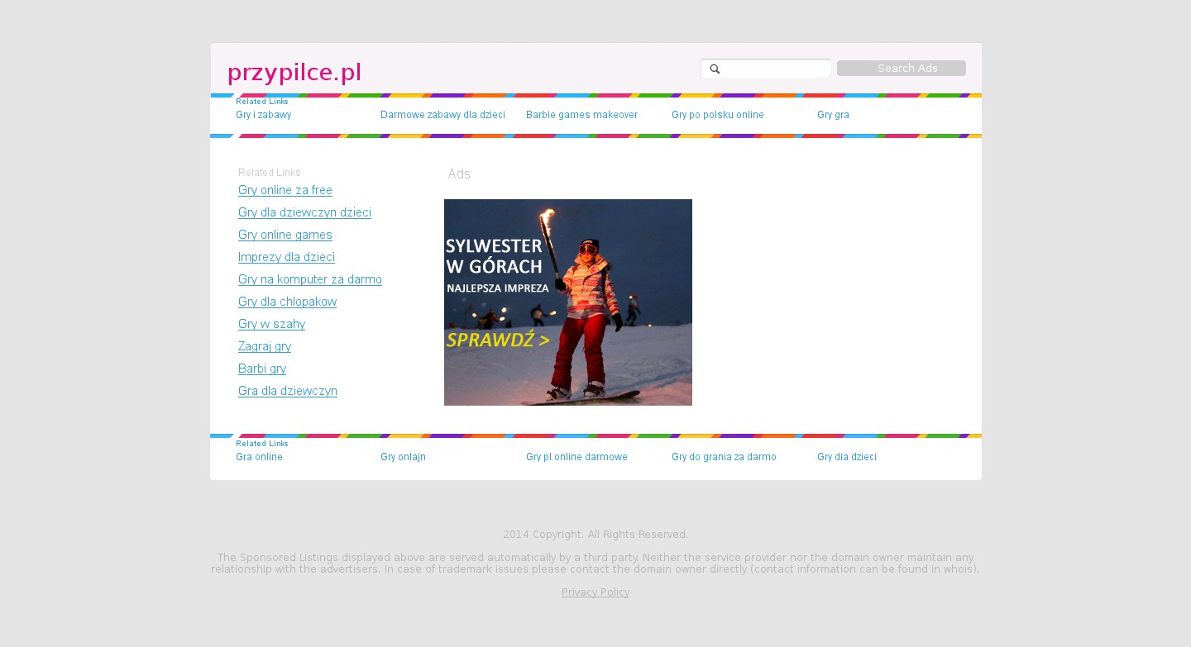Open 'Gry dla dziewczyn dzieci' link
The image size is (1191, 647).
(x=304, y=212)
